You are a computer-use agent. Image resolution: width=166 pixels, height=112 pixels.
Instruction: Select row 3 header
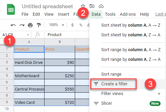(x=7, y=62)
